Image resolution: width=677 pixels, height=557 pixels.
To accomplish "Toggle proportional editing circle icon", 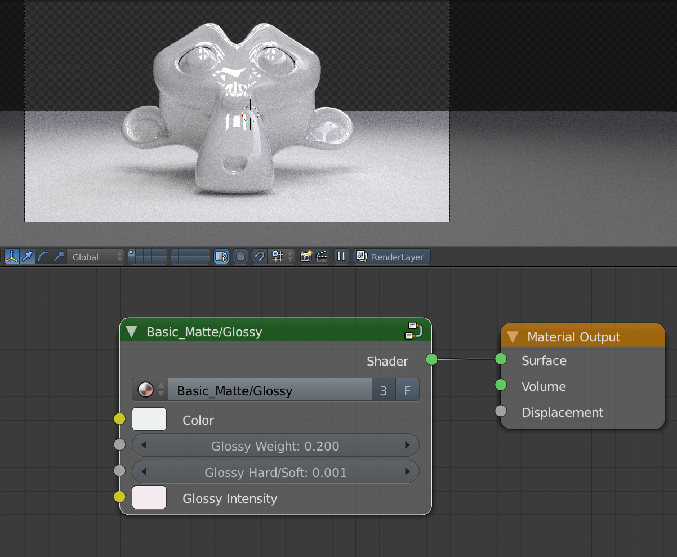I will [x=240, y=257].
